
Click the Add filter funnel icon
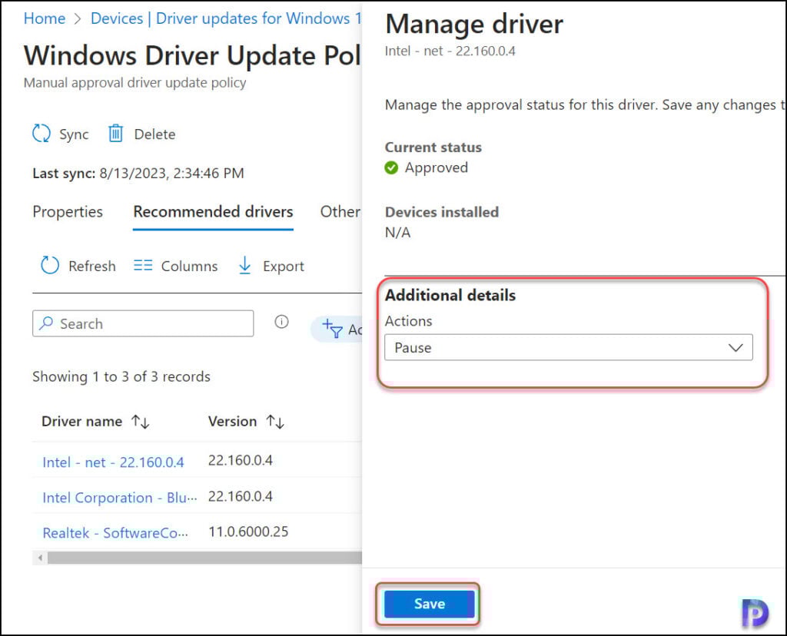(332, 329)
